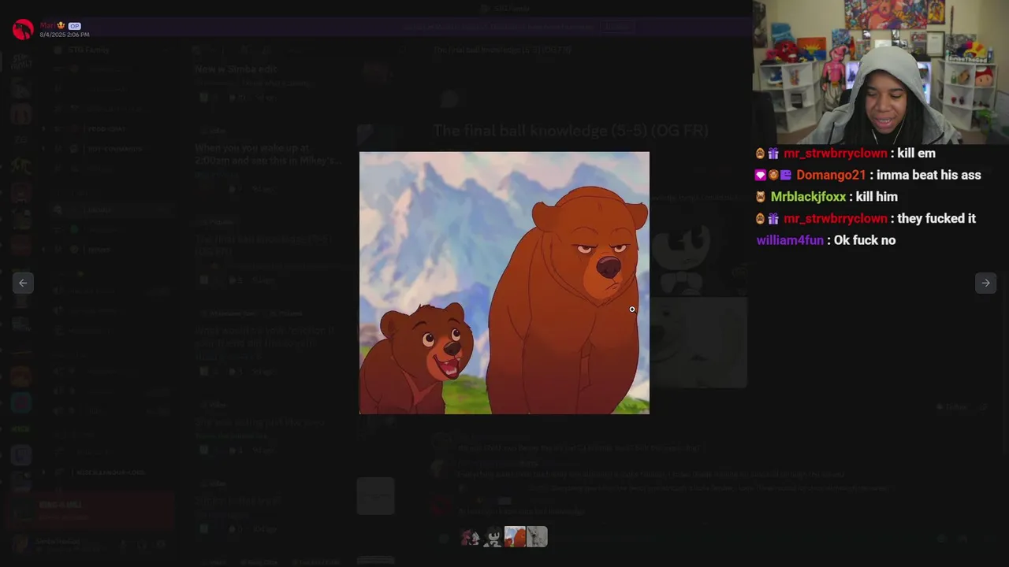Click the crown emoji next to Mari's name

[x=61, y=26]
